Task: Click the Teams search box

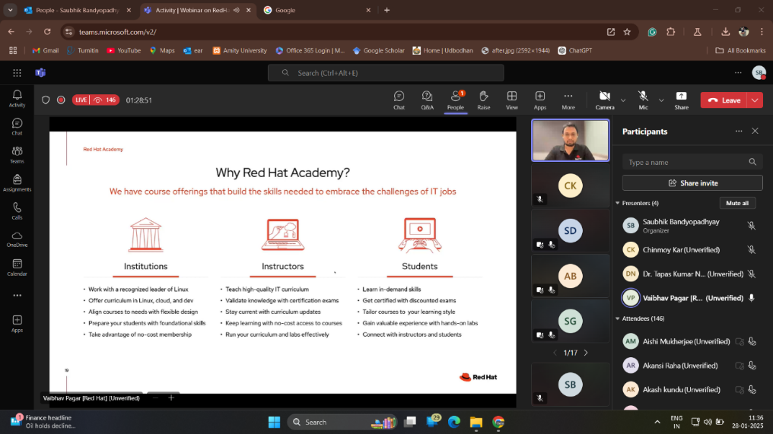Action: pos(386,73)
